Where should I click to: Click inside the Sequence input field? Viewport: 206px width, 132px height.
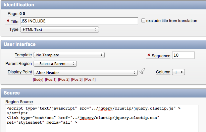[183, 55]
